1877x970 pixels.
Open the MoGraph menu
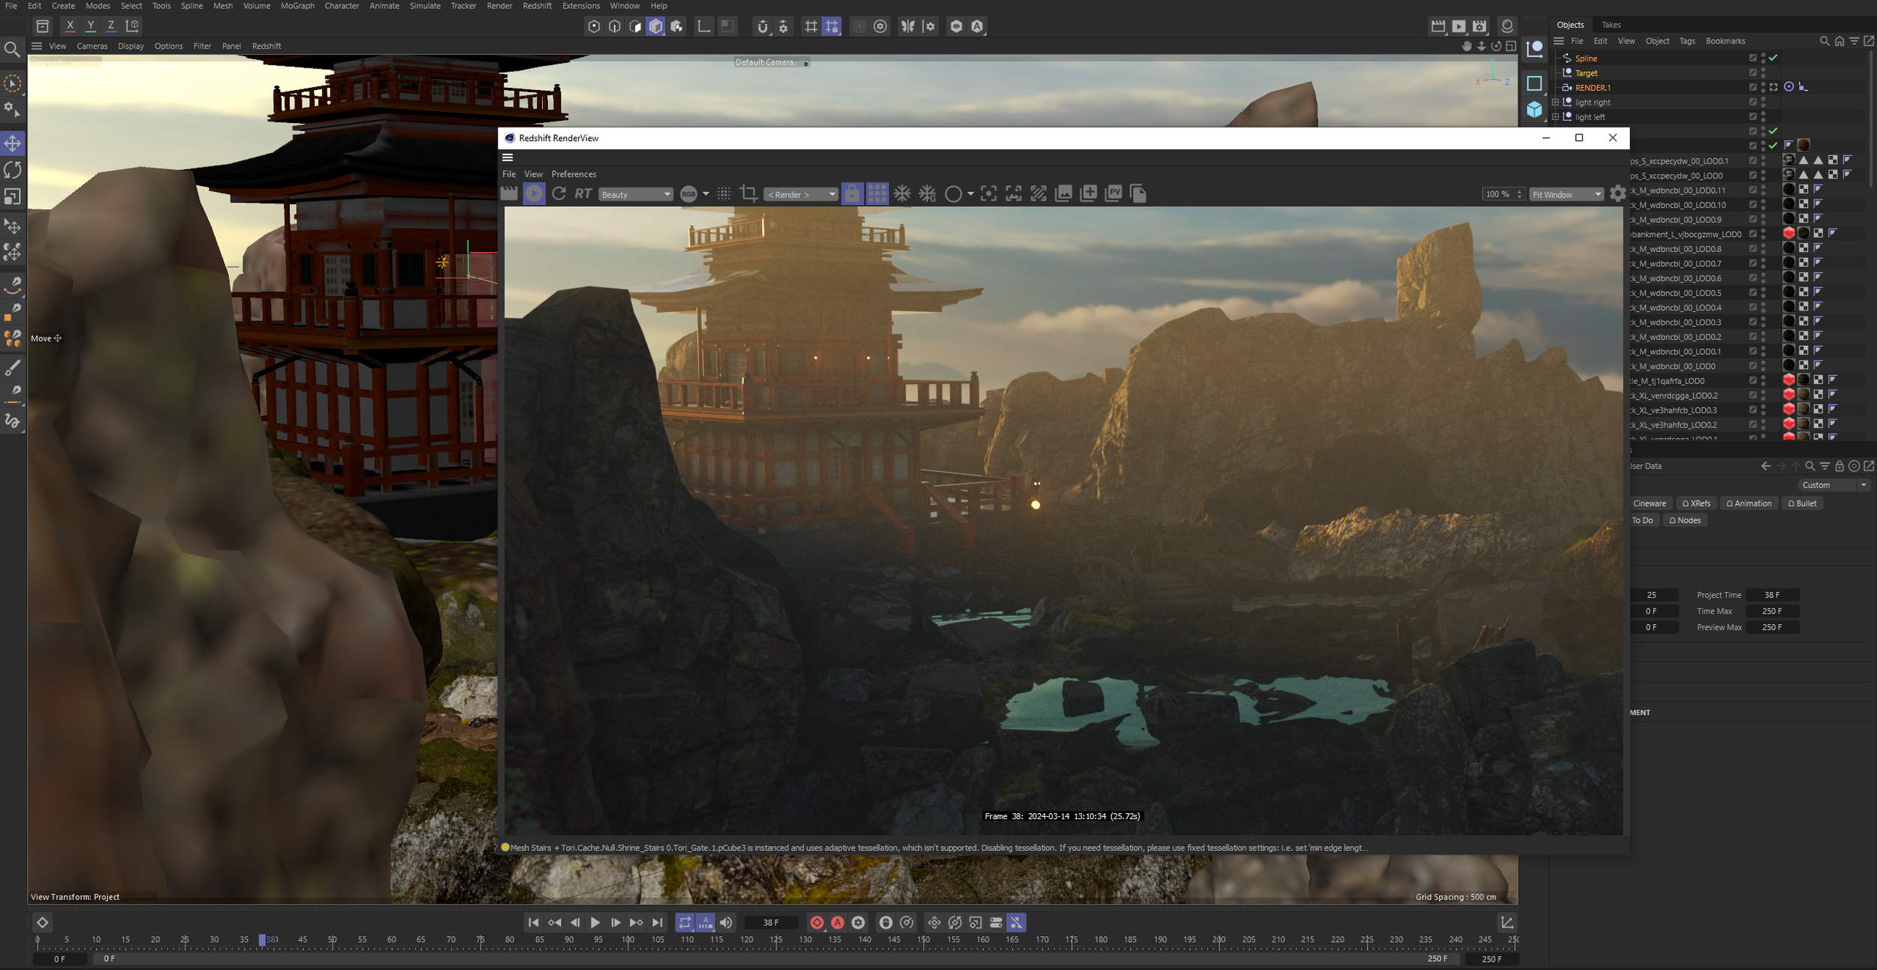coord(297,6)
